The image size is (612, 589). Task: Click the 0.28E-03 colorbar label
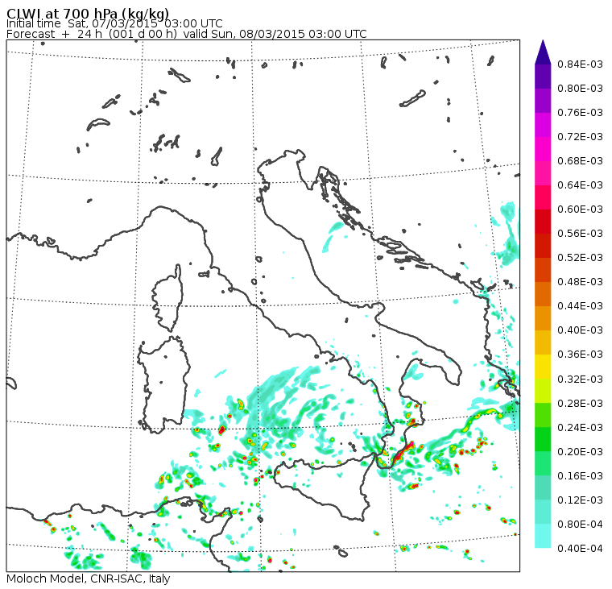coord(580,404)
